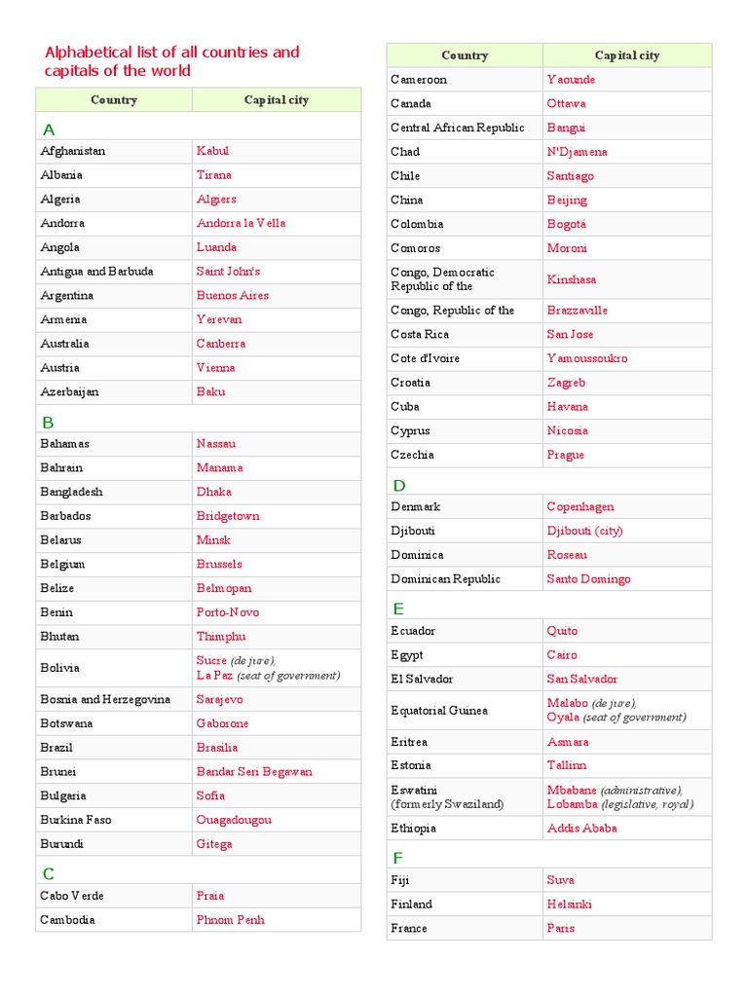Open the Buenos Aires link

232,295
